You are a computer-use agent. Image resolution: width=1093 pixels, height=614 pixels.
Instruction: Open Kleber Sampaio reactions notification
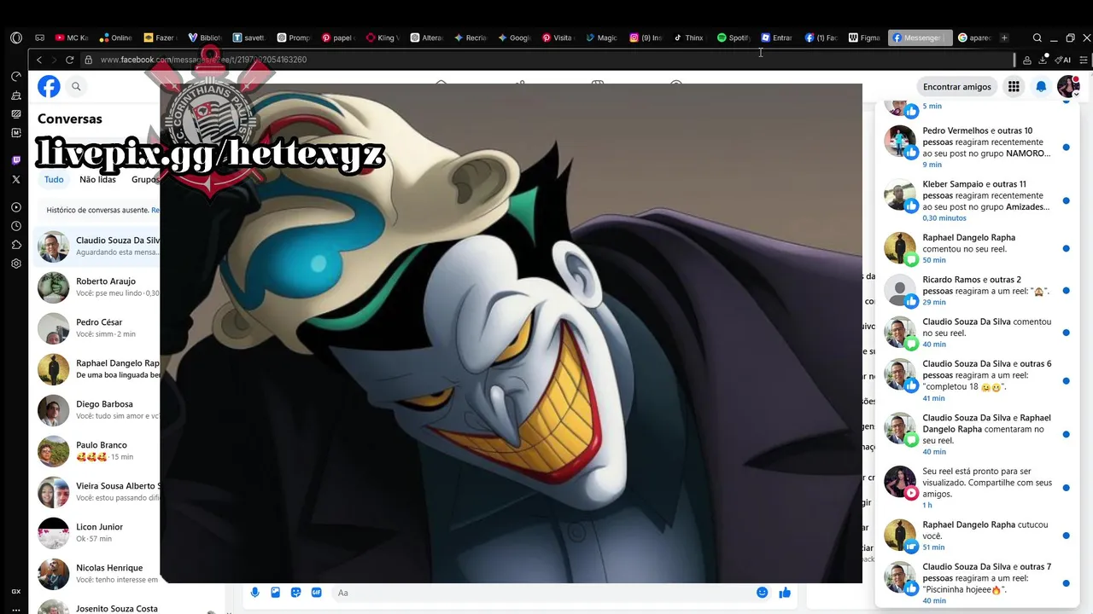(977, 200)
